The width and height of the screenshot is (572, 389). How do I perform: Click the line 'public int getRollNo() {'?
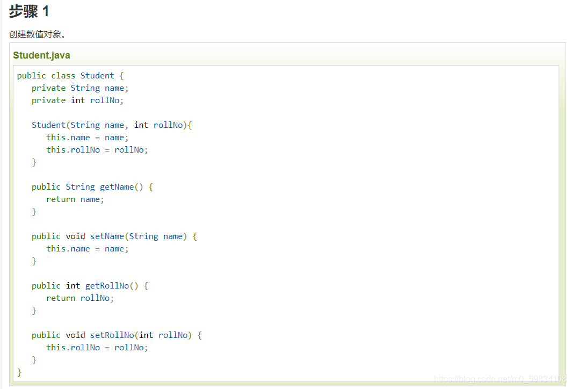tap(90, 286)
